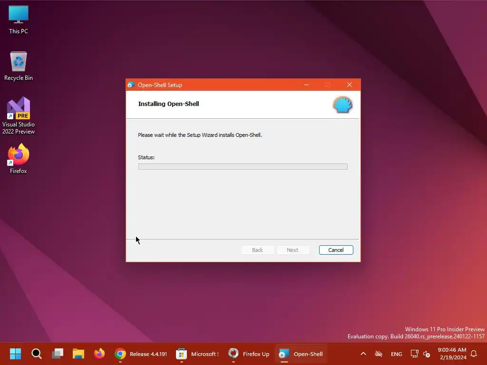Viewport: 487px width, 365px height.
Task: Launch Firefox from pinned taskbar icon
Action: point(99,354)
